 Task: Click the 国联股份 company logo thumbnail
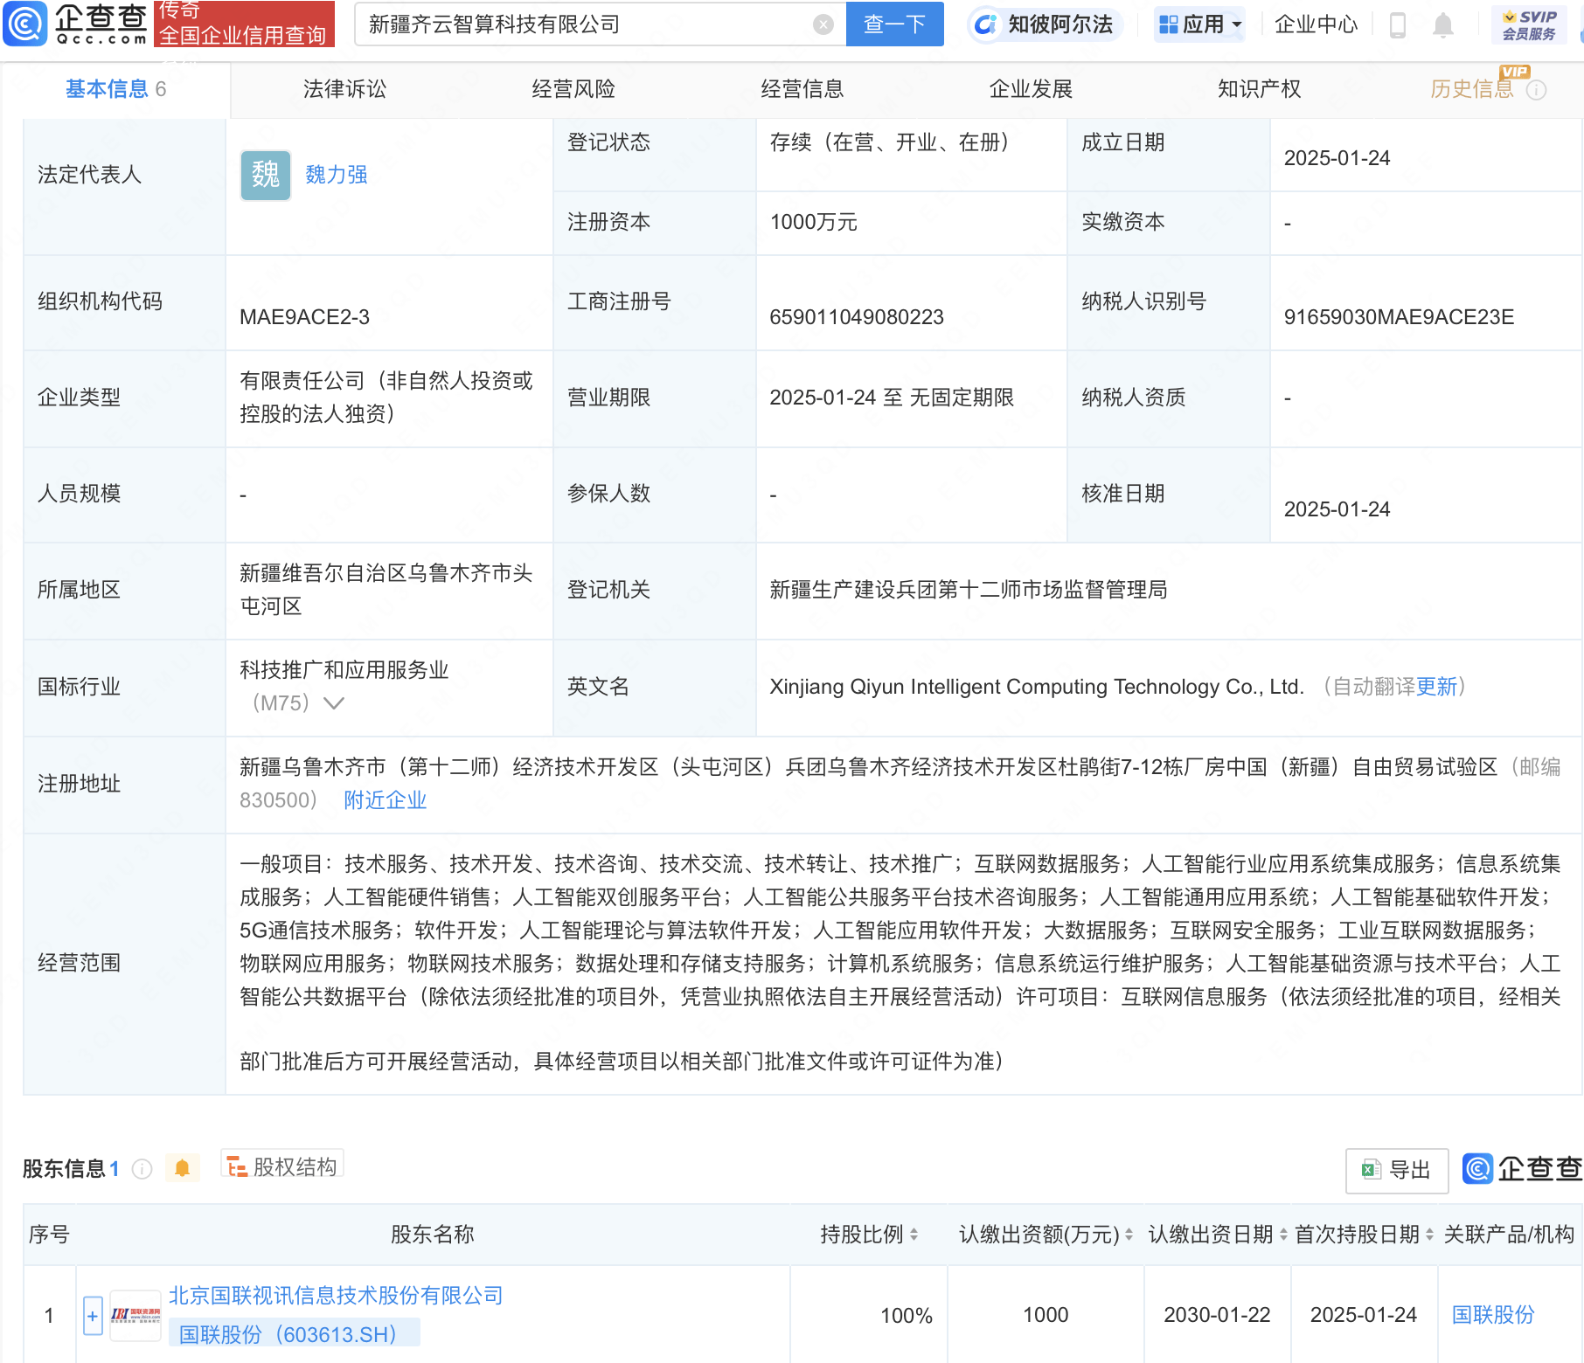(135, 1315)
